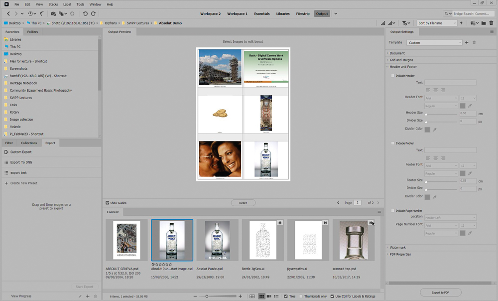Open the Tools menu
Viewport: 498px width, 301px height.
pos(80,4)
